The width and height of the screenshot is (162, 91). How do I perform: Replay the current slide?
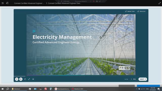point(25,79)
